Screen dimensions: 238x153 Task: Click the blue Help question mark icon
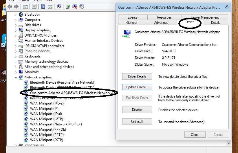point(43,6)
